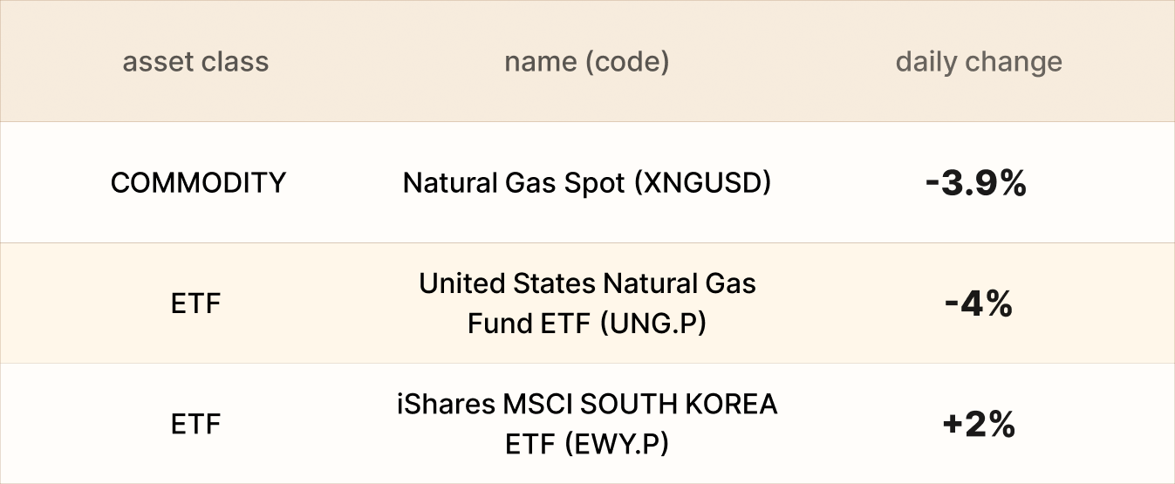Open the "iShares MSCI SOUTH KOREA" text line
The height and width of the screenshot is (484, 1175).
click(587, 405)
